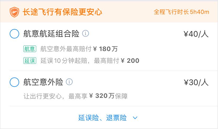The width and height of the screenshot is (218, 129).
Task: Select the 航空意外险 radio button
Action: click(x=14, y=82)
